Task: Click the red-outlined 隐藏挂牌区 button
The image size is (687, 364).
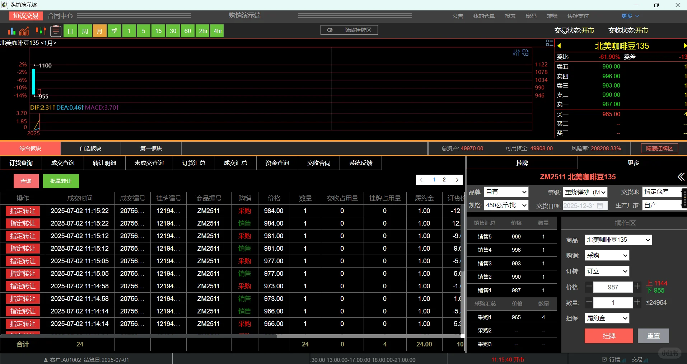Action: pos(659,148)
